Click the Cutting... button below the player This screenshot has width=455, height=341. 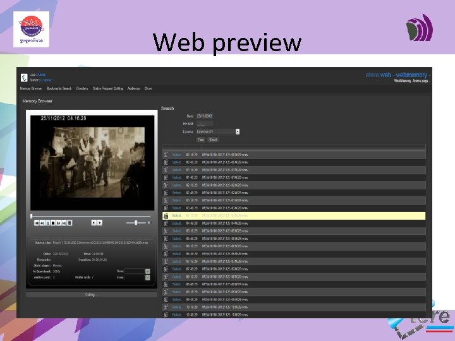(x=92, y=295)
